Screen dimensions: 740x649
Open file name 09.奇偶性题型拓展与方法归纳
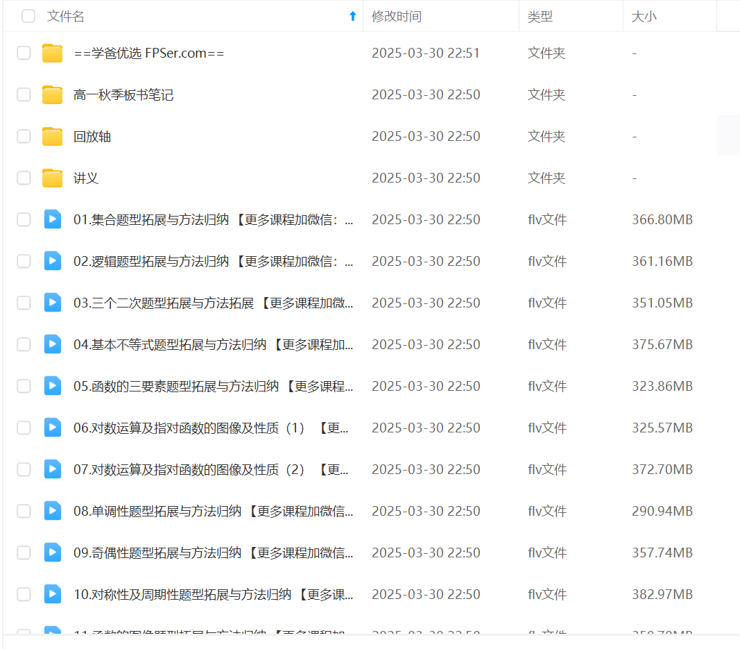click(x=214, y=553)
